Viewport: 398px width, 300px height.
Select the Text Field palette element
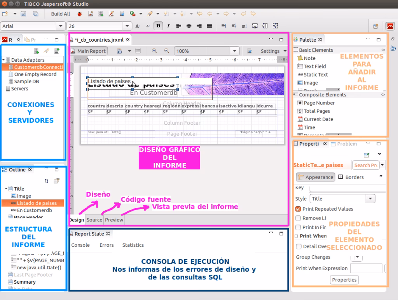(314, 66)
